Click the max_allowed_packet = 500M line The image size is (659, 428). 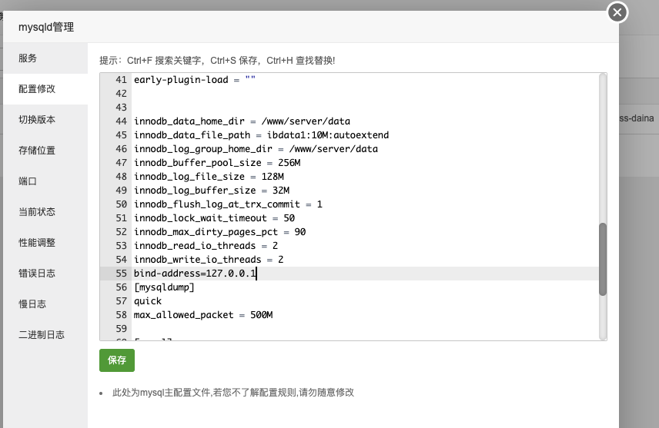pos(203,315)
